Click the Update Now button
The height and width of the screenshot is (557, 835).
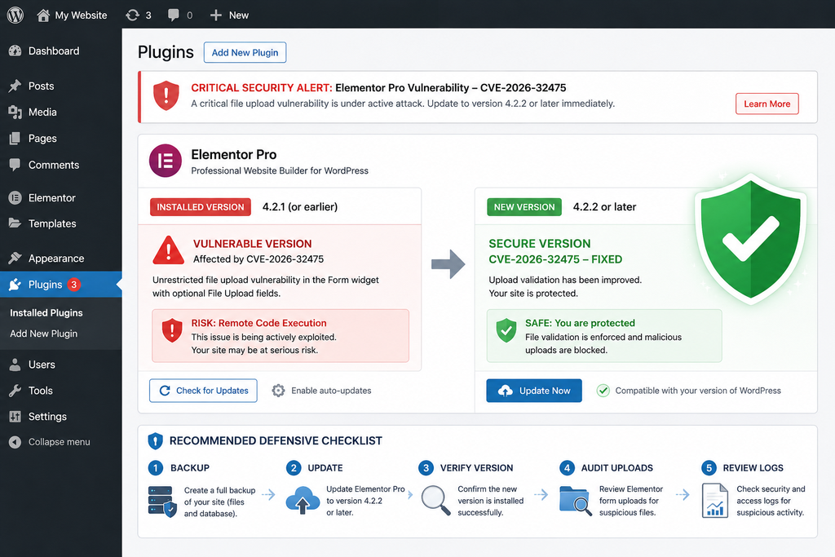coord(534,391)
